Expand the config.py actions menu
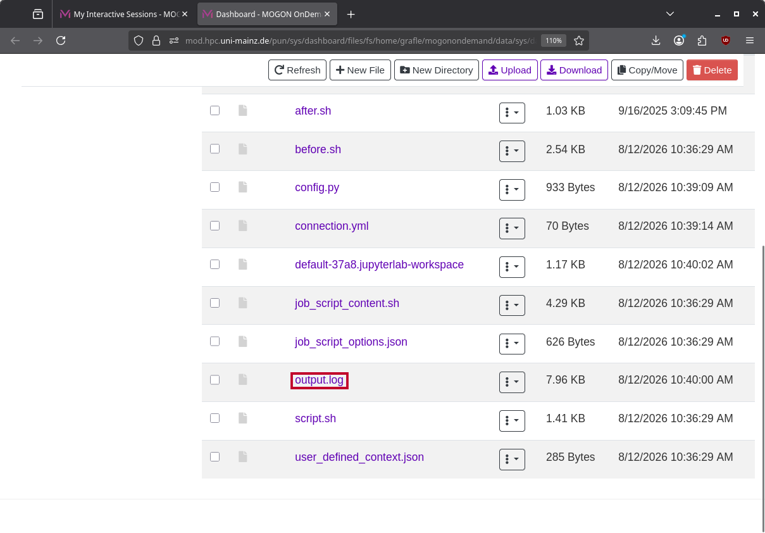 tap(512, 190)
